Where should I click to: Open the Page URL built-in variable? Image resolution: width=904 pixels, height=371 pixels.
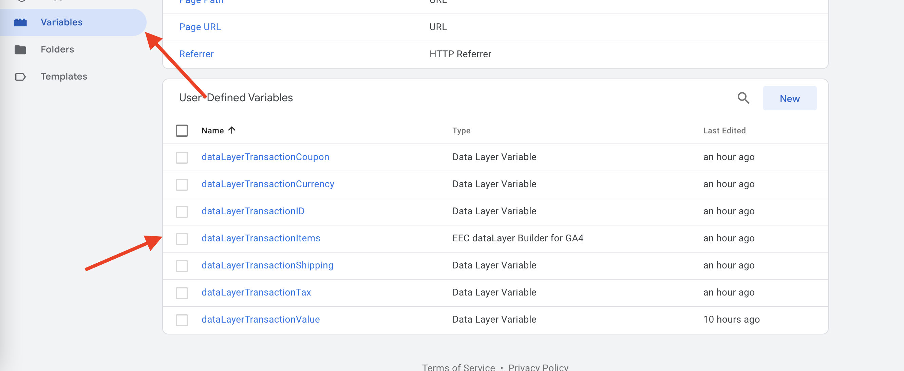[200, 27]
